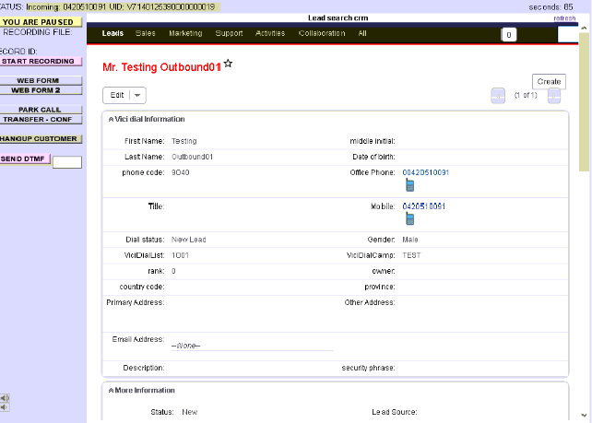
Task: Click the phone icon under Mobile number
Action: coord(409,218)
